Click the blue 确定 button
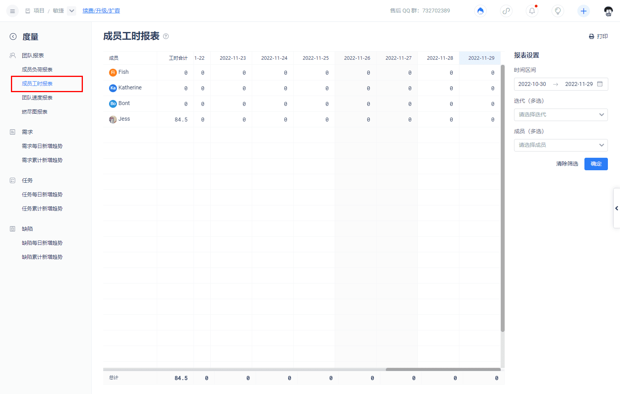Screen dimensions: 620x394 [x=596, y=164]
